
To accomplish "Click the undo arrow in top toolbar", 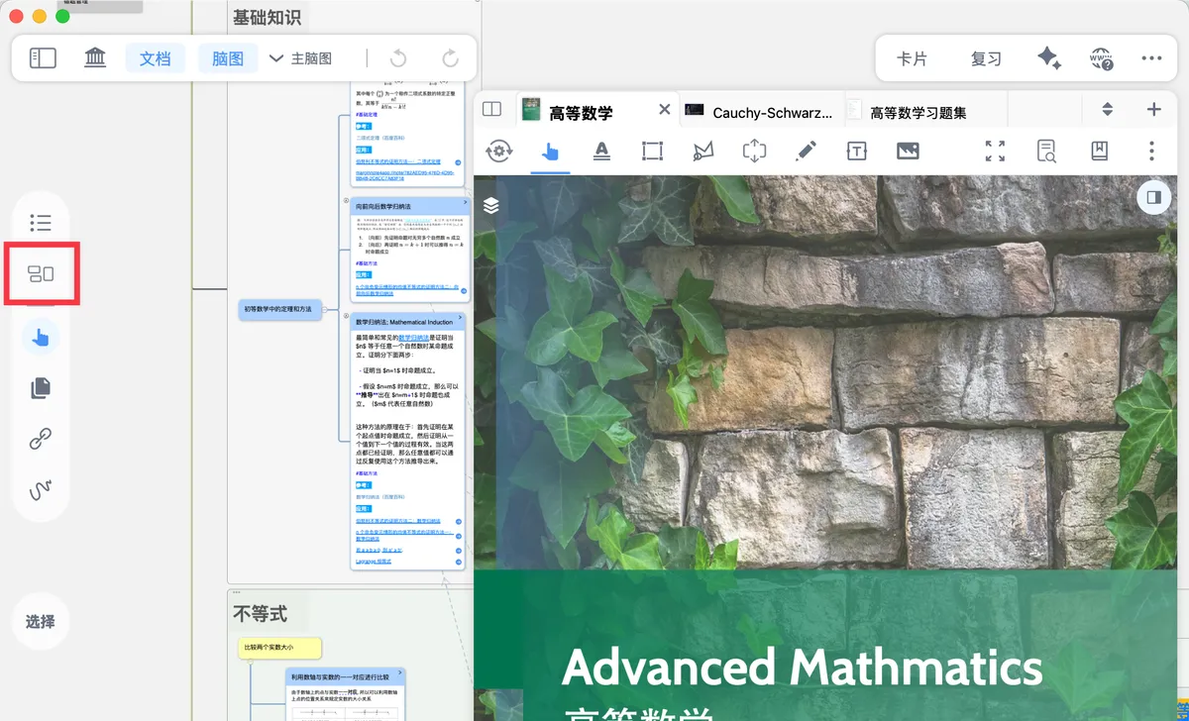I will [x=398, y=58].
